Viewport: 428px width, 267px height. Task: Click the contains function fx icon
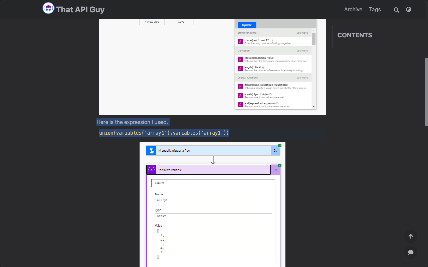(x=240, y=59)
